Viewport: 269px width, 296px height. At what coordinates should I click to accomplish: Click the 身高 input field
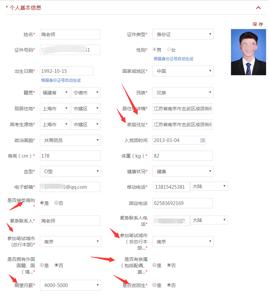(70, 156)
